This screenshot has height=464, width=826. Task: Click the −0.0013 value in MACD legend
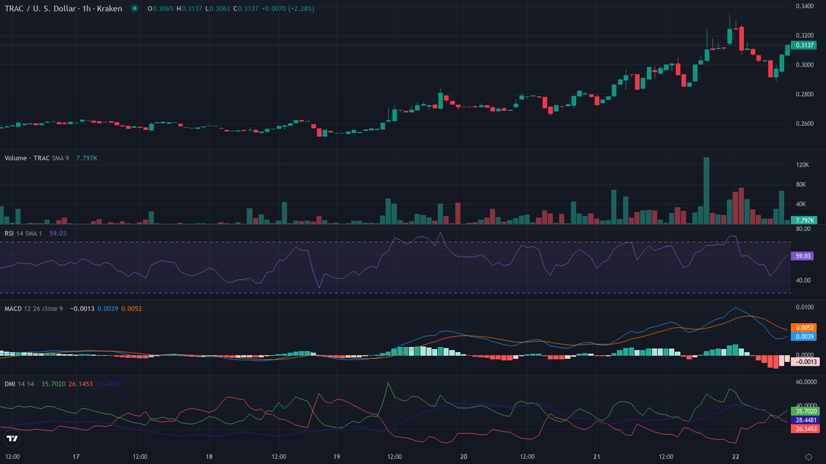(x=82, y=309)
